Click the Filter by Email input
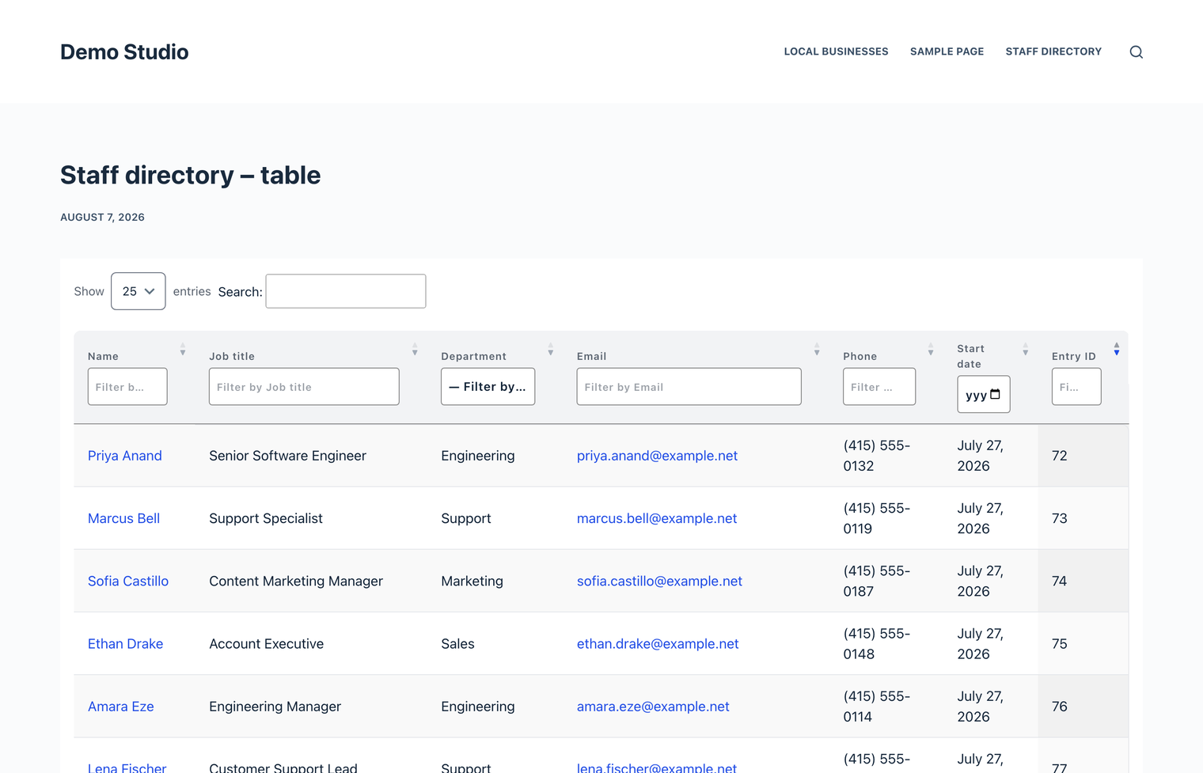Viewport: 1203px width, 773px height. click(689, 386)
